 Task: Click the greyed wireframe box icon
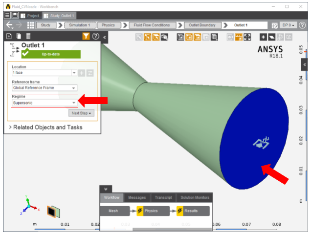(289, 37)
